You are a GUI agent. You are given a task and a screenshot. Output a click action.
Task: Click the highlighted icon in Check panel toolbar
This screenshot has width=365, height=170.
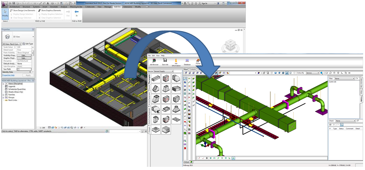click(x=341, y=125)
